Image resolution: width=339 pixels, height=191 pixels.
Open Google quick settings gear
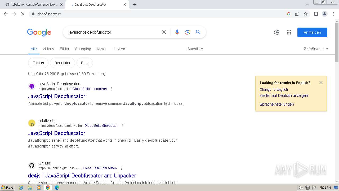click(277, 32)
